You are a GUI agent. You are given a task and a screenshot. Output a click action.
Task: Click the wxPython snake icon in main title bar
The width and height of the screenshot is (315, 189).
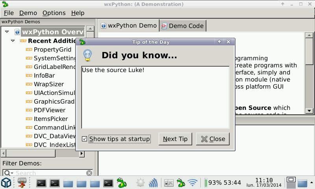point(5,4)
